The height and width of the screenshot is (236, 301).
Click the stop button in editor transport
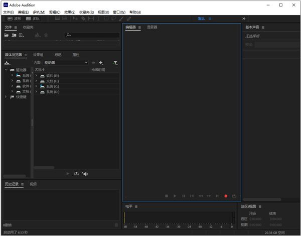coord(167,196)
